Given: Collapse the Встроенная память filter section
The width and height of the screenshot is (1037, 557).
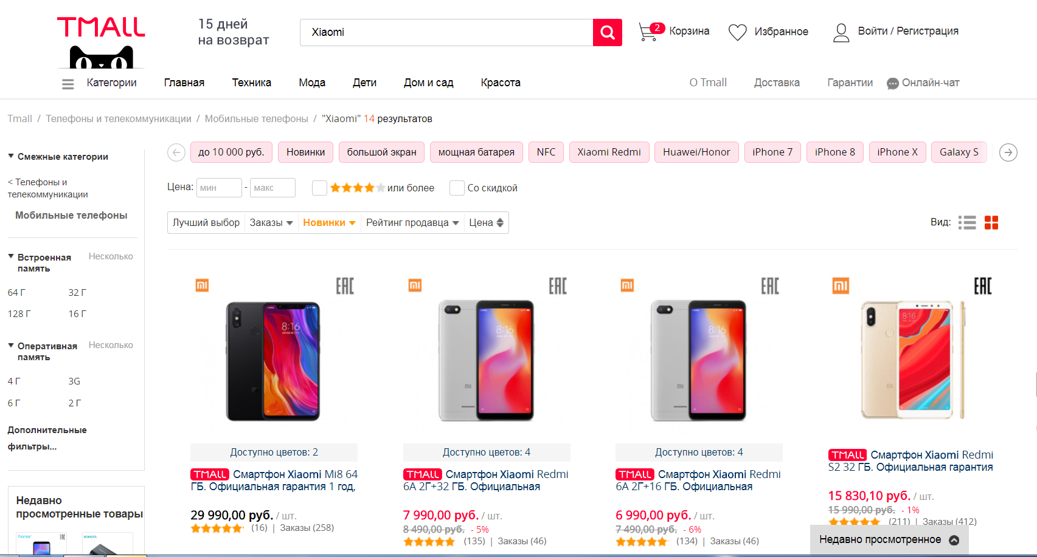Looking at the screenshot, I should pyautogui.click(x=11, y=257).
